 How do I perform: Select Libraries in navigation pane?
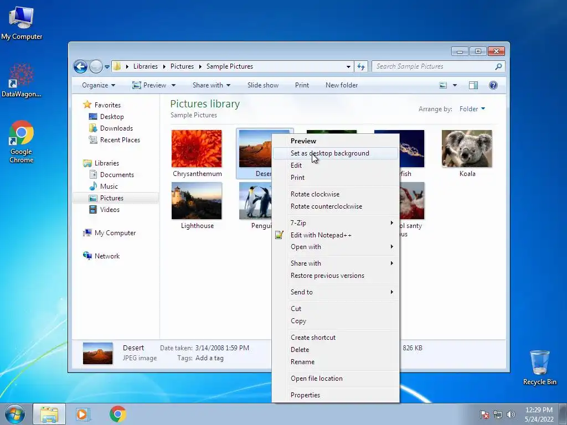tap(107, 163)
